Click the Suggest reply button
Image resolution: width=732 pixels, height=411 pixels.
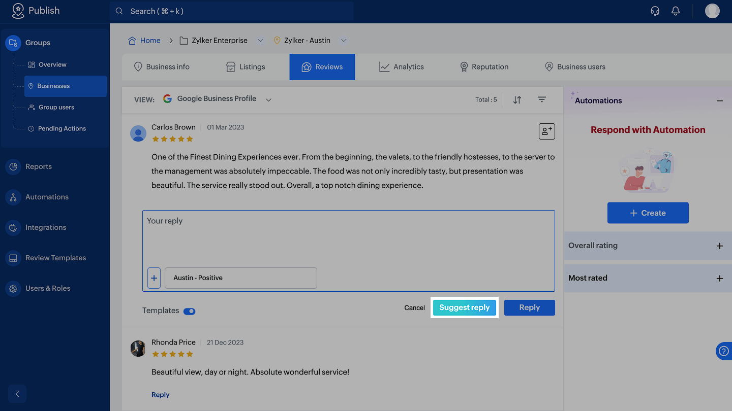464,307
